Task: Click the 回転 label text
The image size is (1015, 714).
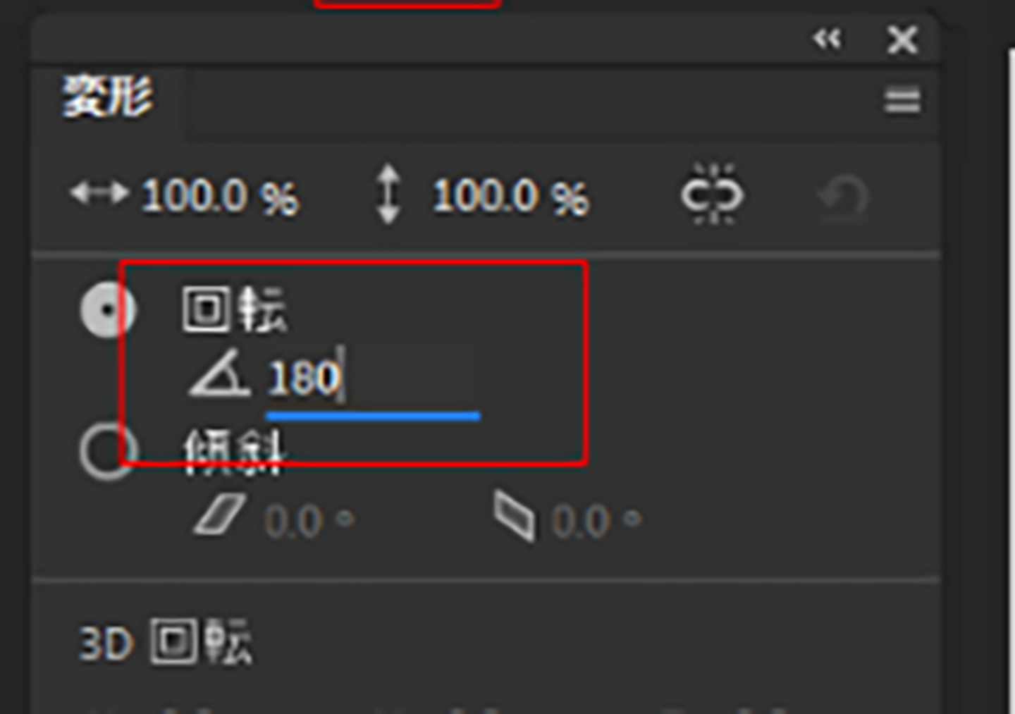Action: [235, 309]
